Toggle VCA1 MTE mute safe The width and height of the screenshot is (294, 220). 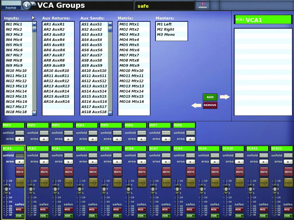(20, 210)
